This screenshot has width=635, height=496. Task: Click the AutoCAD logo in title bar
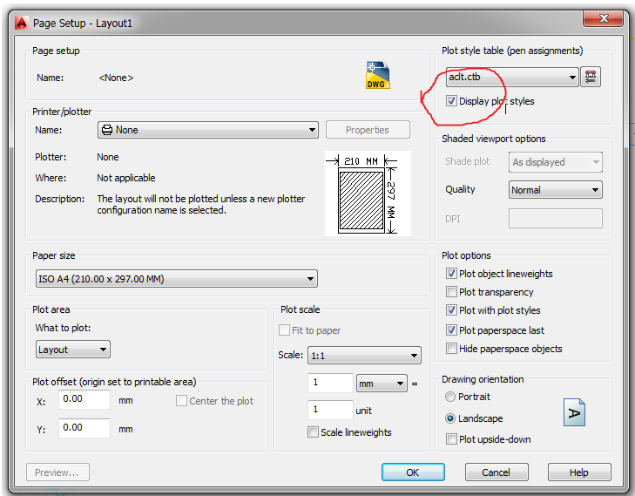(x=22, y=23)
